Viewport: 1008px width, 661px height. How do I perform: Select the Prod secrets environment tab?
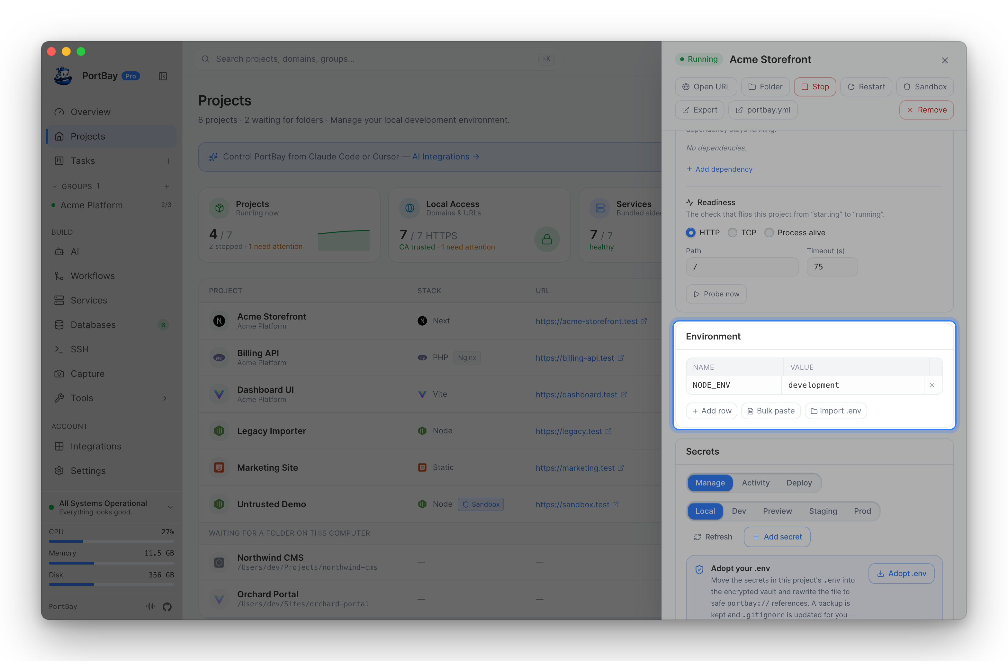point(862,511)
